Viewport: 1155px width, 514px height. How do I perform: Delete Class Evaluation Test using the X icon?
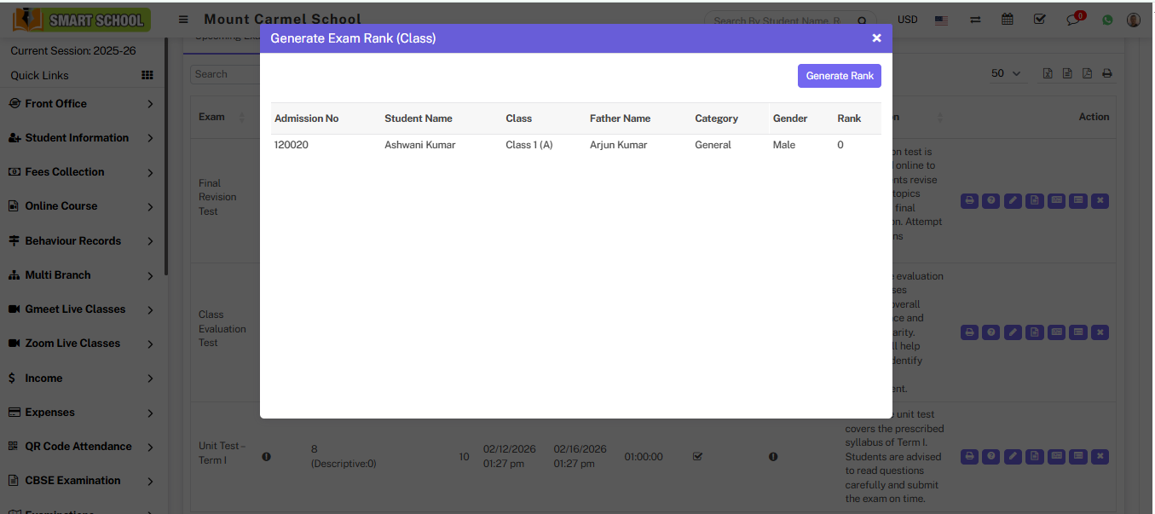click(x=1100, y=332)
